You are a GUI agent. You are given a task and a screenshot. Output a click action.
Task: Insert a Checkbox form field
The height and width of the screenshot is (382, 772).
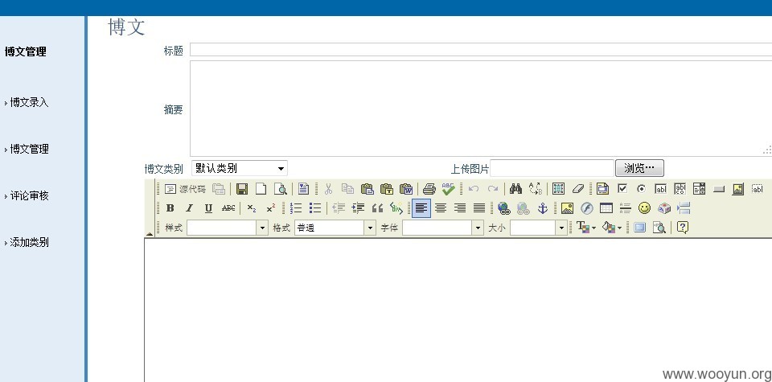(622, 189)
